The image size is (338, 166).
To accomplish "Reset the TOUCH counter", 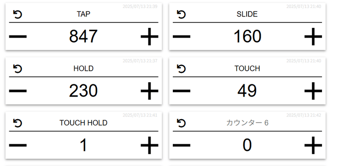I will pos(181,69).
